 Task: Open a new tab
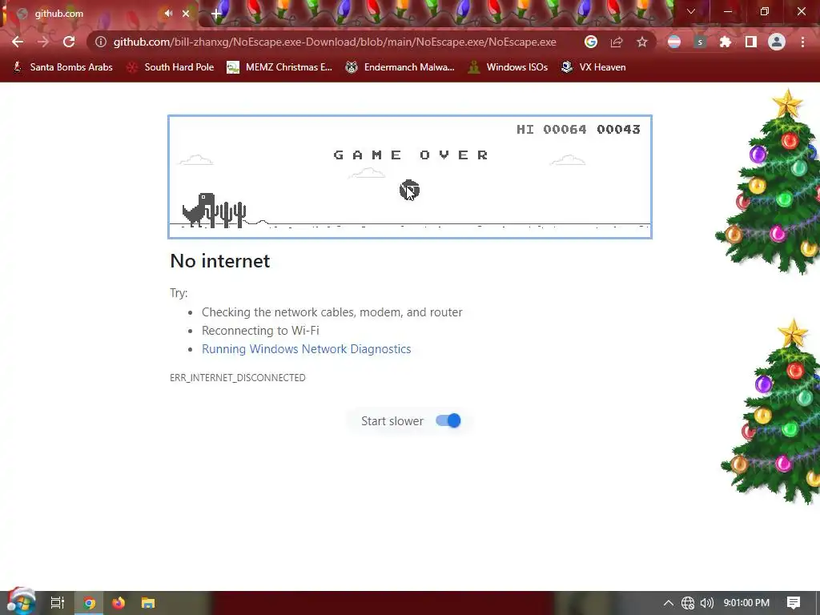pos(216,14)
